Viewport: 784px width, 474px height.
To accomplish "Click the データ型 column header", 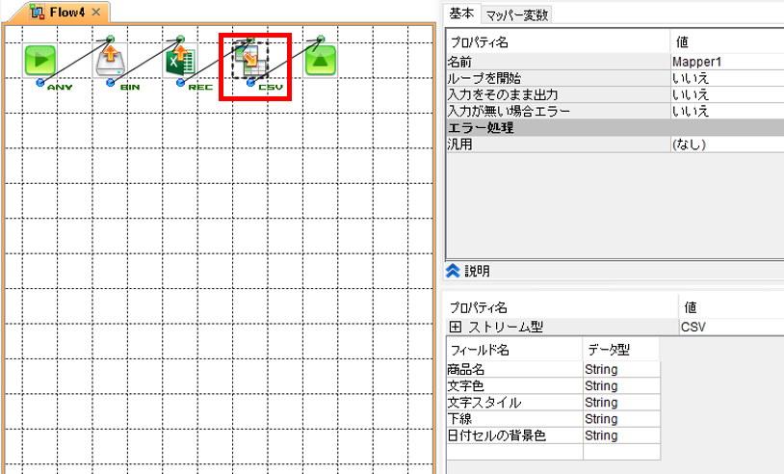I will click(621, 350).
